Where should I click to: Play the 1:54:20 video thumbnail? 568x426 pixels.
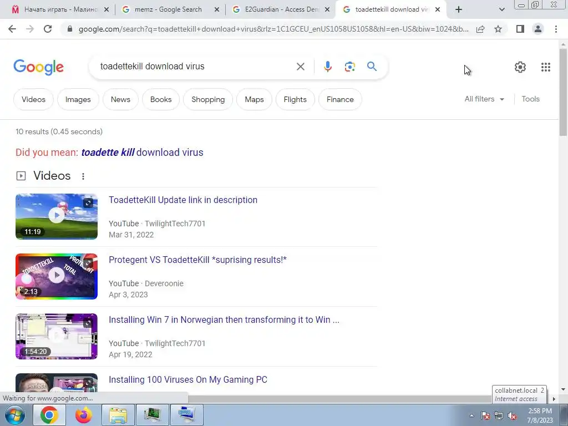[57, 336]
